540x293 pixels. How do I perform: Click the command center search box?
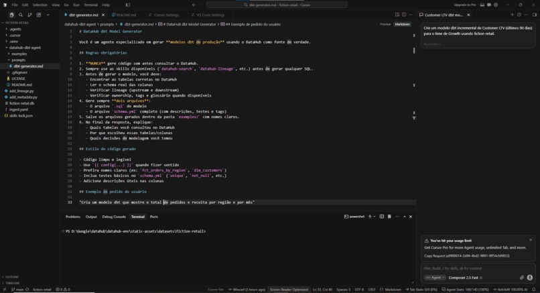click(x=277, y=5)
